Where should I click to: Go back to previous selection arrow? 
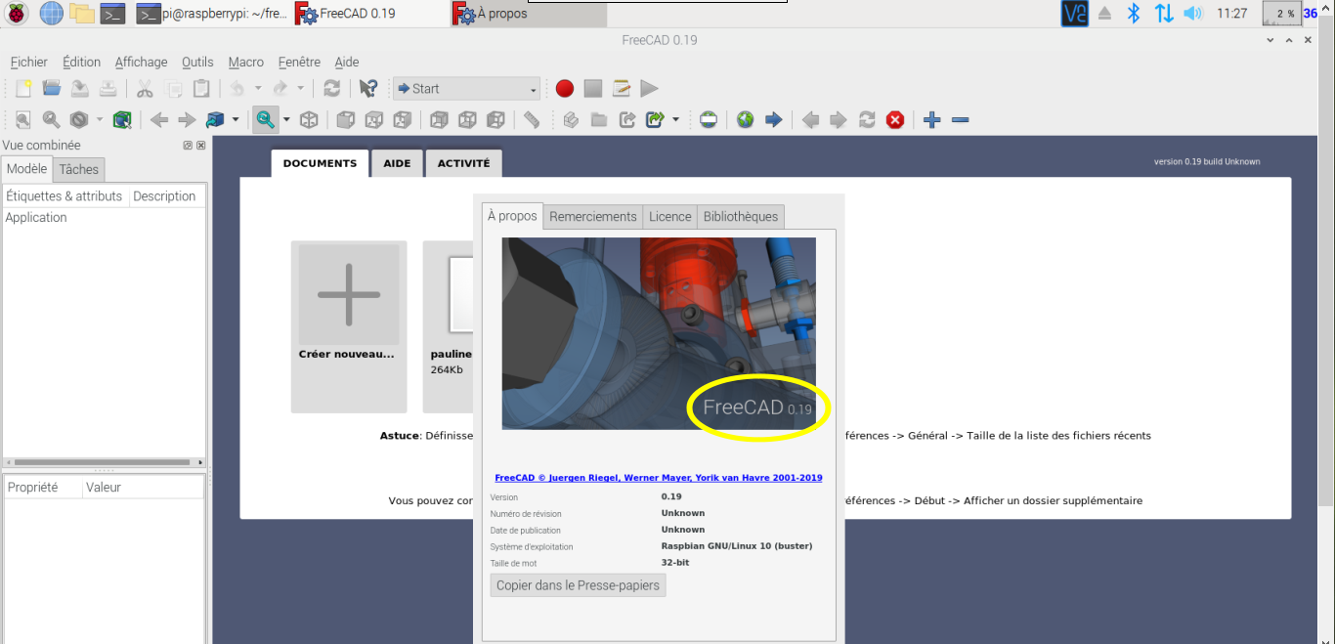[x=159, y=120]
